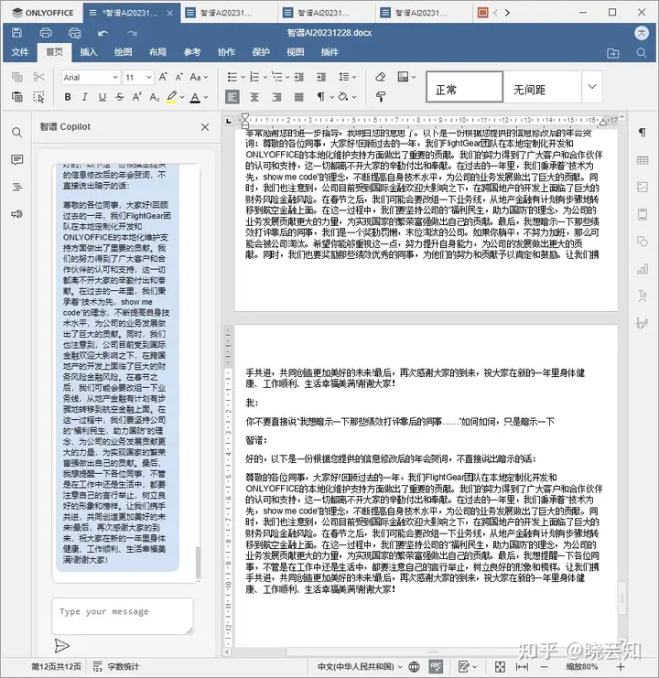Redo the last action
The image size is (659, 678).
click(x=132, y=33)
